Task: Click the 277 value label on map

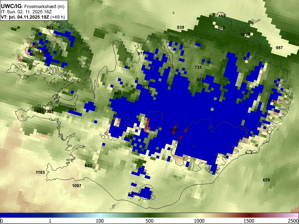Action: click(x=146, y=87)
